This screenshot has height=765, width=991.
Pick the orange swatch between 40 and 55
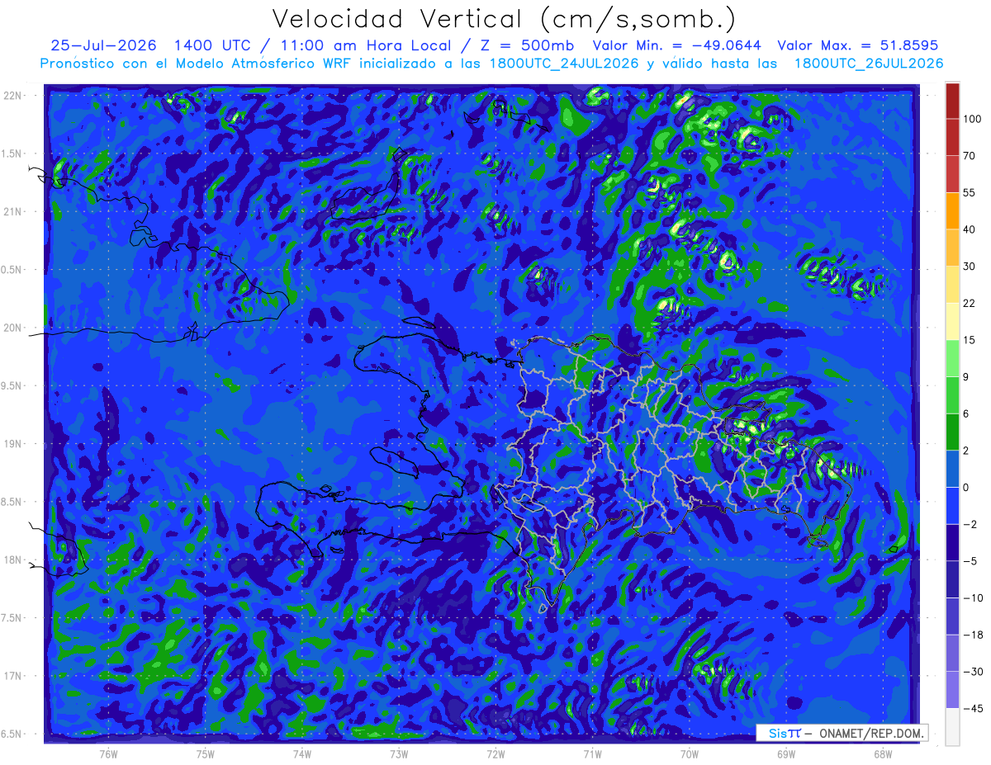point(953,210)
